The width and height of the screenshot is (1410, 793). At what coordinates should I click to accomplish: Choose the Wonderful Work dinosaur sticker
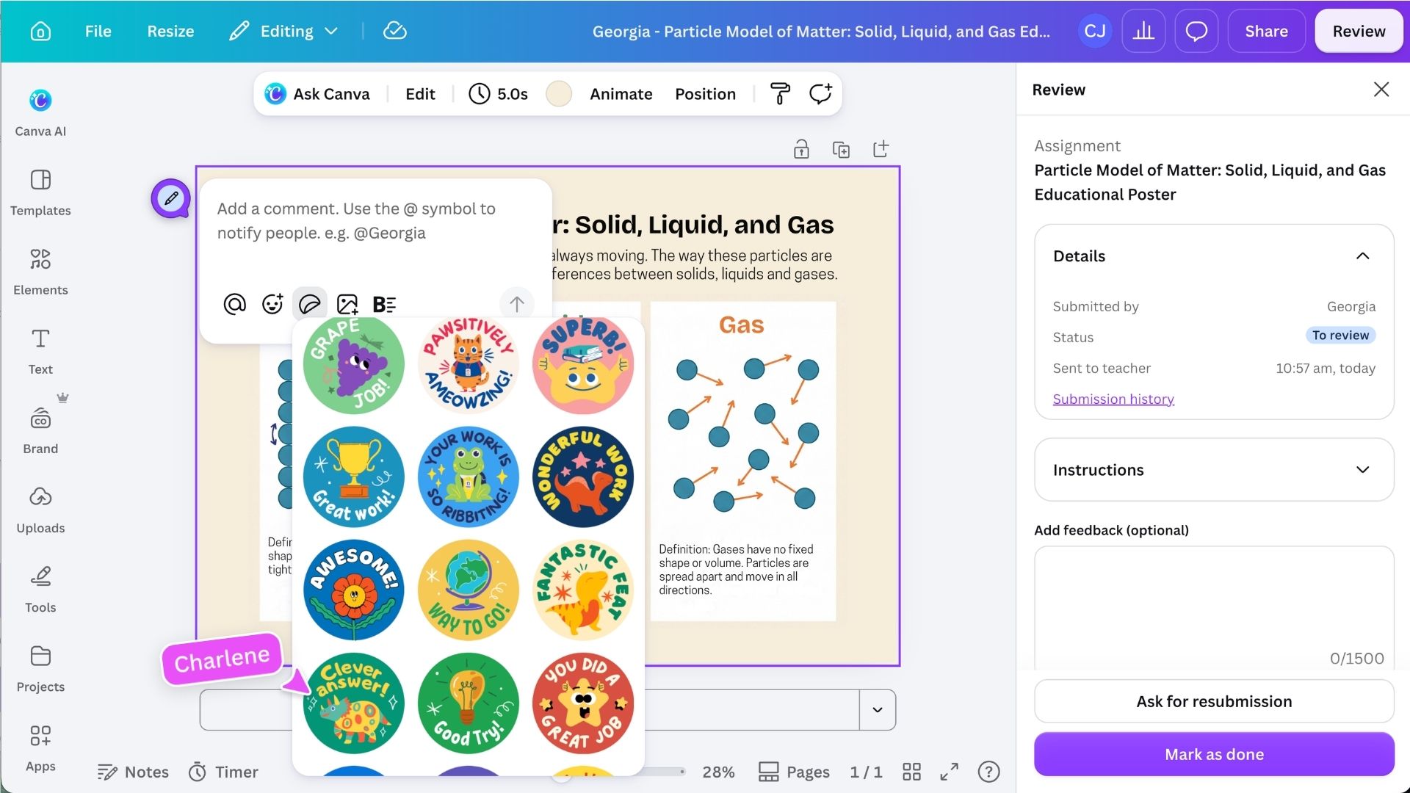coord(583,477)
